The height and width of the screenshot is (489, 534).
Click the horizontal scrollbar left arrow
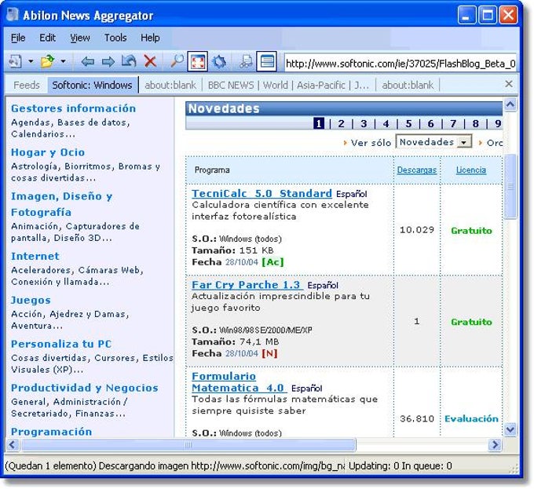click(x=13, y=444)
